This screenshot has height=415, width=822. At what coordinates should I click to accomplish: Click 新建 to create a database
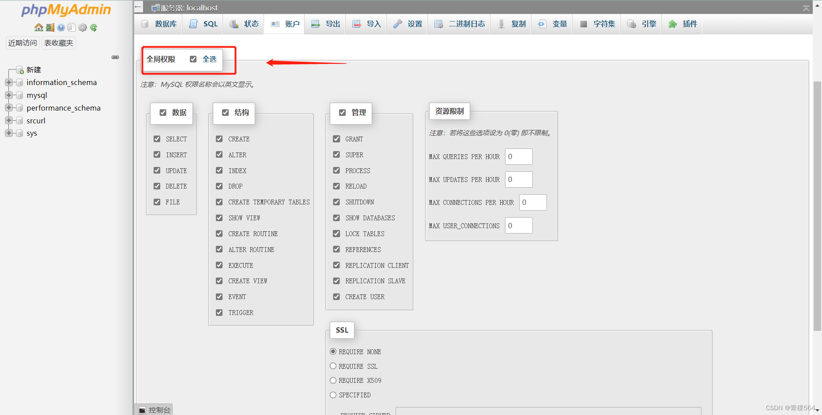pyautogui.click(x=33, y=69)
